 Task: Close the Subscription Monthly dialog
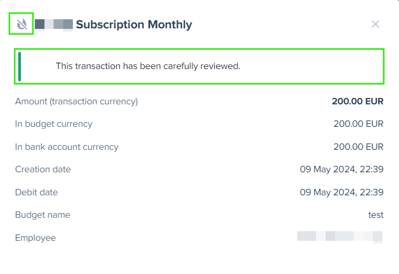tap(375, 25)
